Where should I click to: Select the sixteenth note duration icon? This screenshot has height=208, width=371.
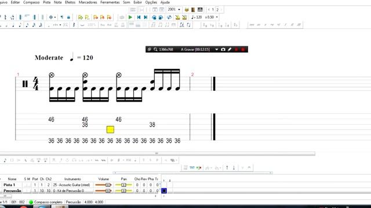tap(27, 25)
